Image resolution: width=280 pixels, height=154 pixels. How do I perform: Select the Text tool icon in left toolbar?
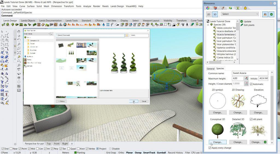(2, 82)
